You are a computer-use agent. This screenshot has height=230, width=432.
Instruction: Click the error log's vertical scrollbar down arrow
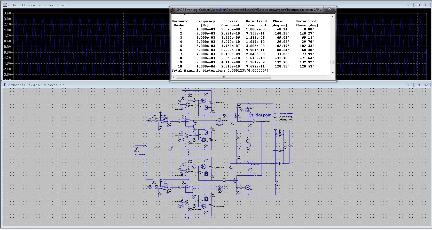pos(333,73)
